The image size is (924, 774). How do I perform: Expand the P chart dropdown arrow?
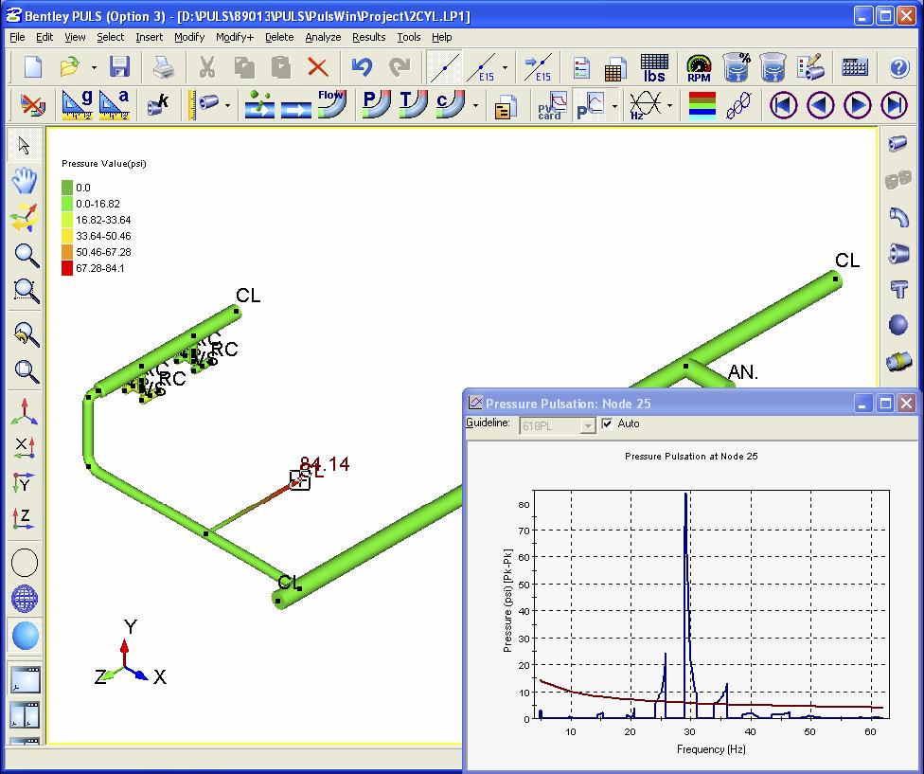[x=614, y=106]
